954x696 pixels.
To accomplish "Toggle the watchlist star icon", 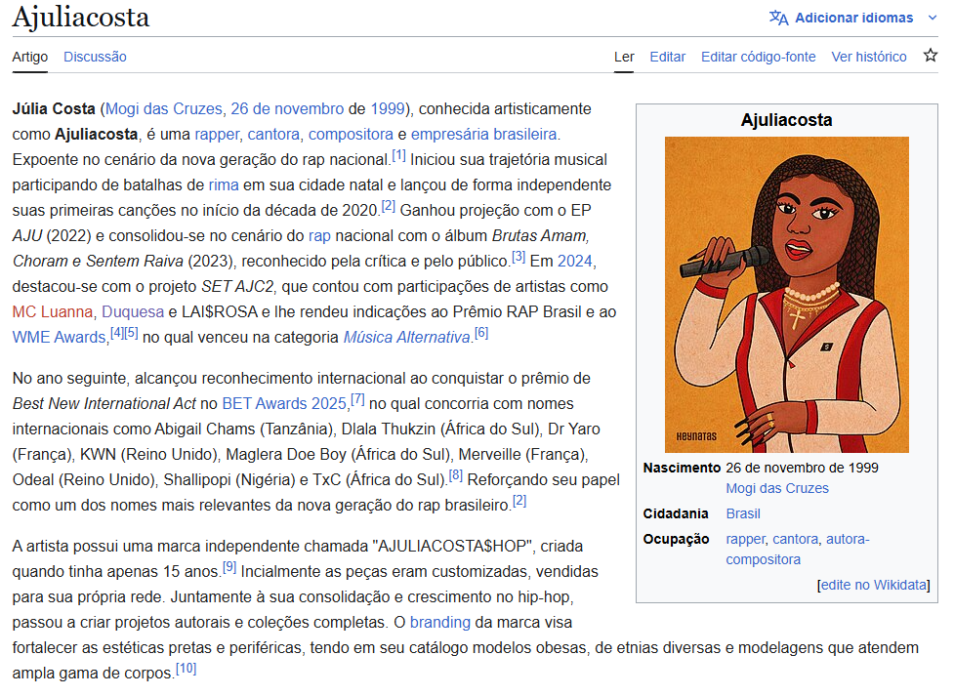I will point(931,57).
